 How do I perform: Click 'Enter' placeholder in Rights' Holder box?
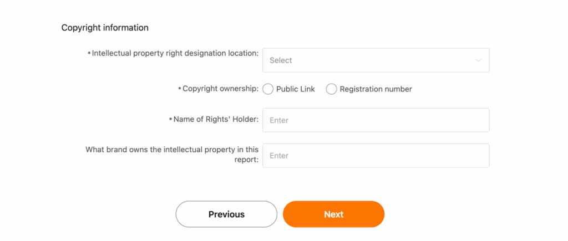coord(279,120)
